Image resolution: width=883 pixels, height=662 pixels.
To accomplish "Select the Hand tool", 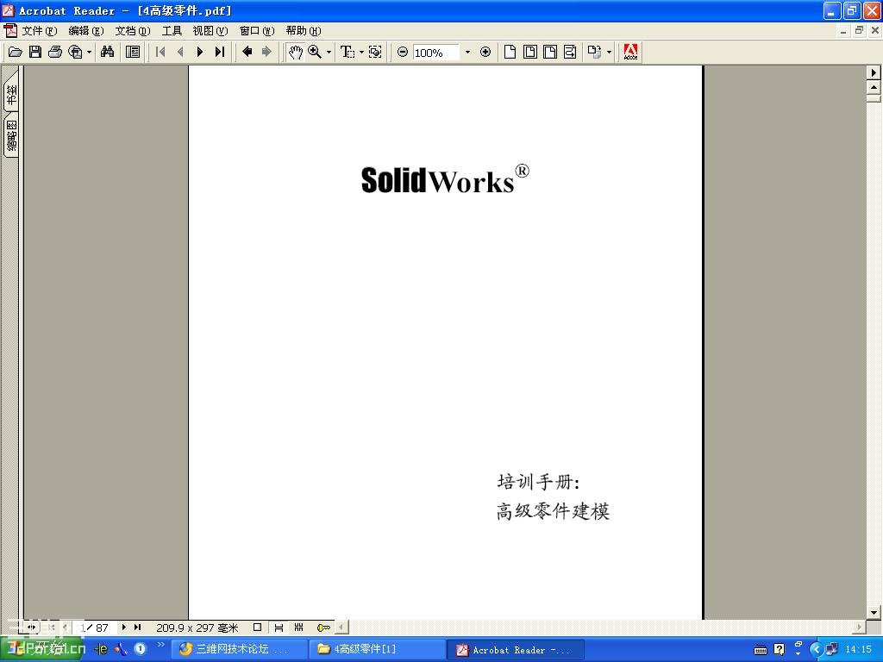I will 295,53.
